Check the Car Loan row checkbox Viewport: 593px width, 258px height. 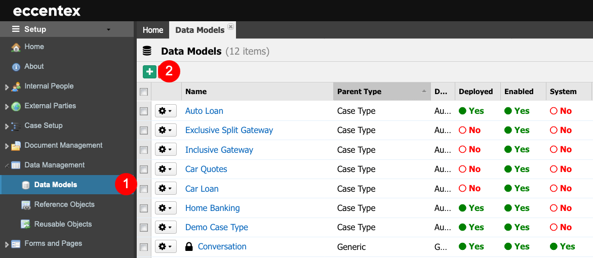pos(144,189)
